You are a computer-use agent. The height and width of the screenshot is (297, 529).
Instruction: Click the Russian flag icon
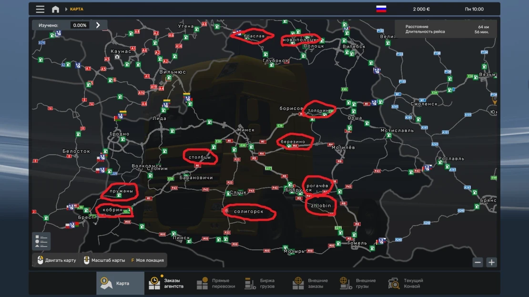(380, 8)
